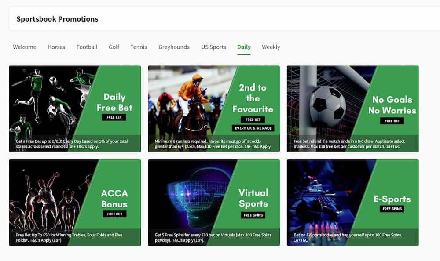The image size is (440, 261).
Task: Open the Virtual Sports promotion card
Action: (x=214, y=203)
